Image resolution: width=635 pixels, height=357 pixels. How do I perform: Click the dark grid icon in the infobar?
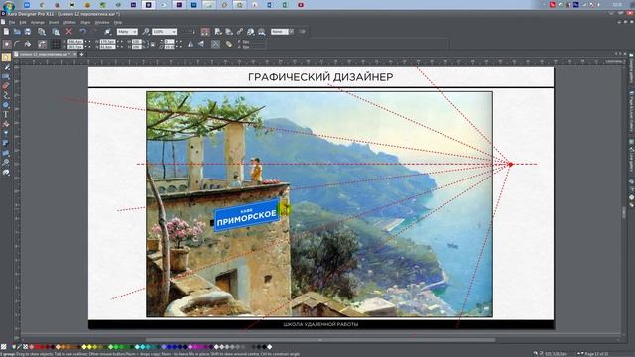[56, 44]
